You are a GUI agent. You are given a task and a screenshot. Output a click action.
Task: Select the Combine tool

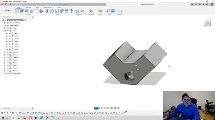tap(61, 11)
